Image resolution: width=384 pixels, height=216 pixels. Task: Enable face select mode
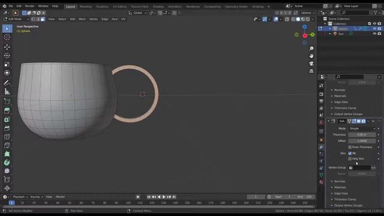(x=43, y=19)
